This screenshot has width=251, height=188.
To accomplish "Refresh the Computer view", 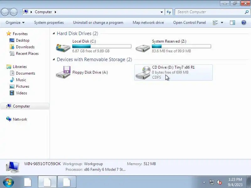I will [169, 12].
